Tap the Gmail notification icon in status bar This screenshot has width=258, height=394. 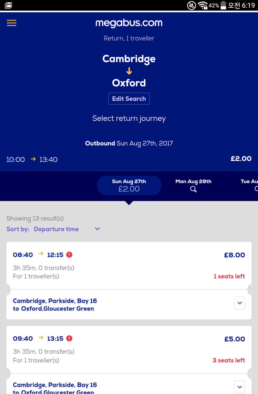(x=8, y=5)
